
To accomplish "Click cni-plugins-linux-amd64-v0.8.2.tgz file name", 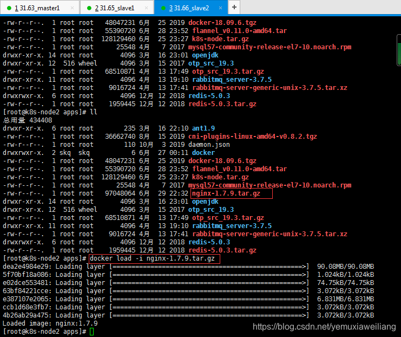I will pyautogui.click(x=252, y=137).
